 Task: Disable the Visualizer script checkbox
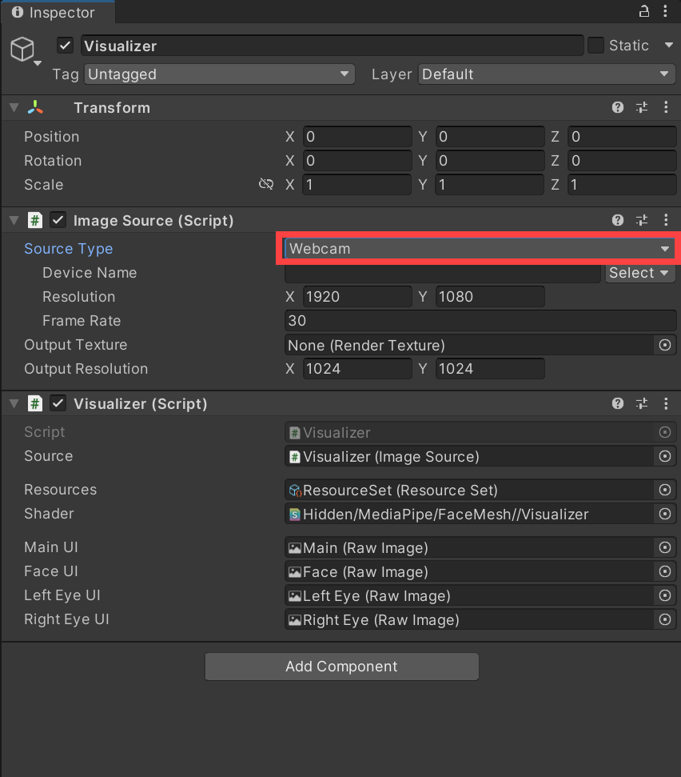point(58,403)
